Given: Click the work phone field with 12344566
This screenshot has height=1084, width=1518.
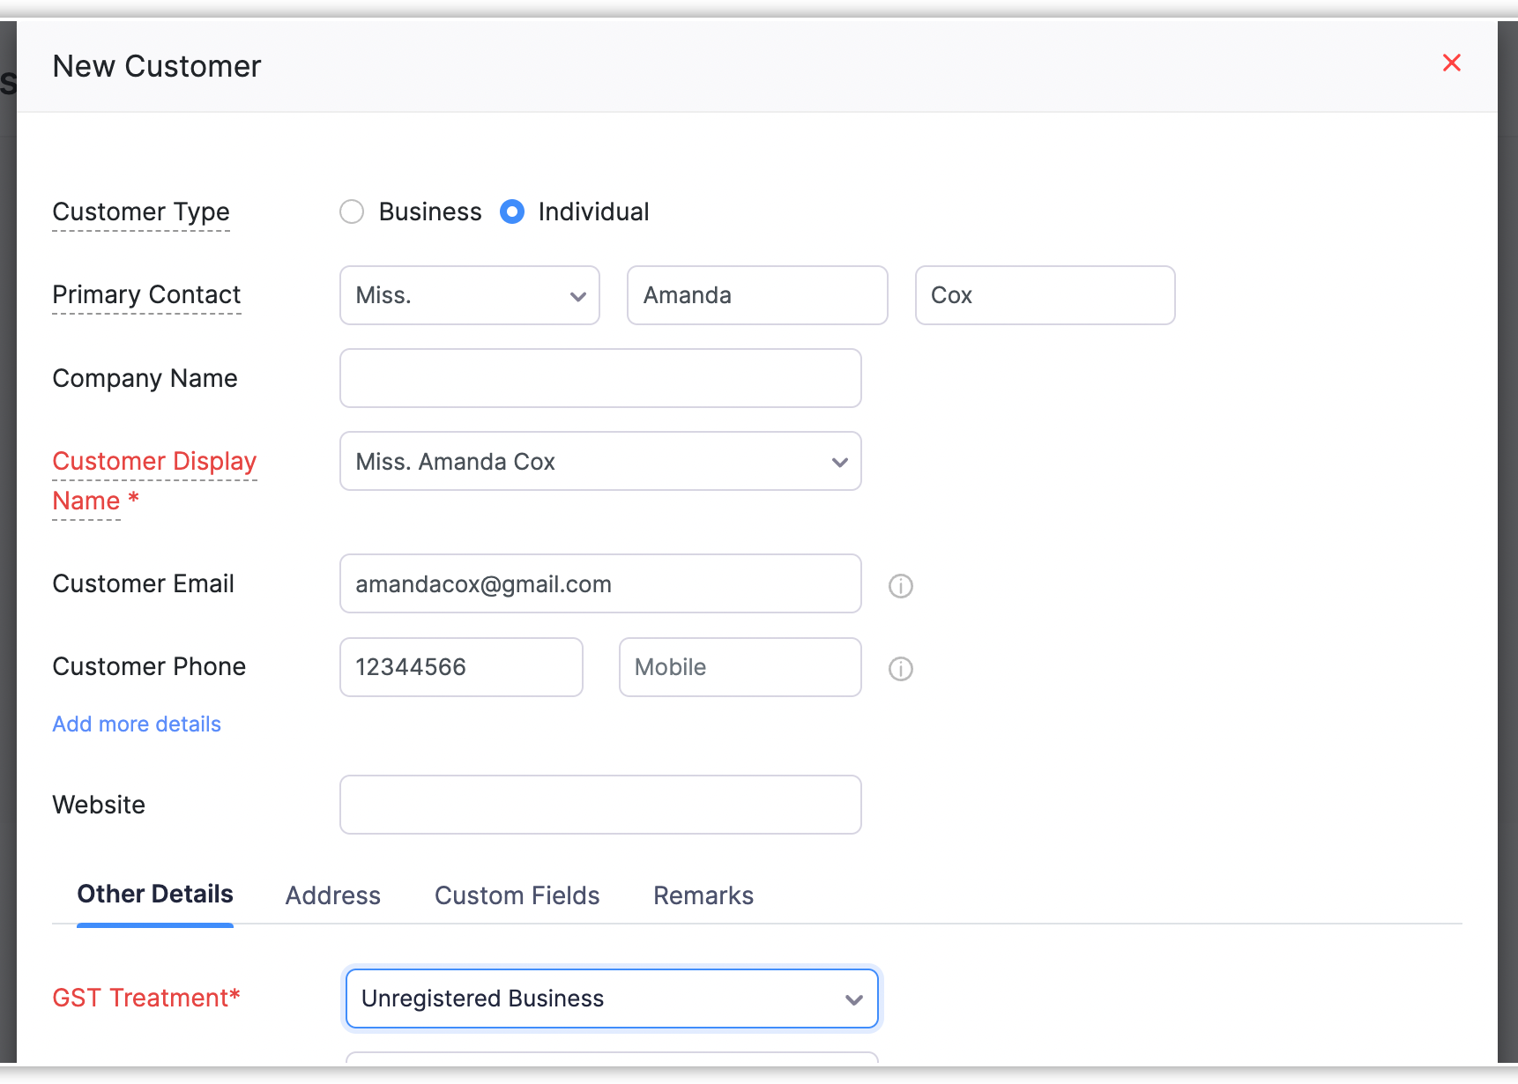Looking at the screenshot, I should (461, 667).
